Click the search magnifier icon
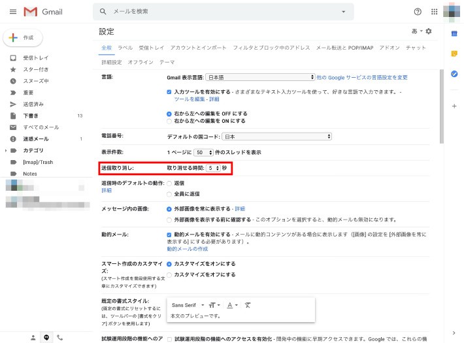 click(103, 12)
